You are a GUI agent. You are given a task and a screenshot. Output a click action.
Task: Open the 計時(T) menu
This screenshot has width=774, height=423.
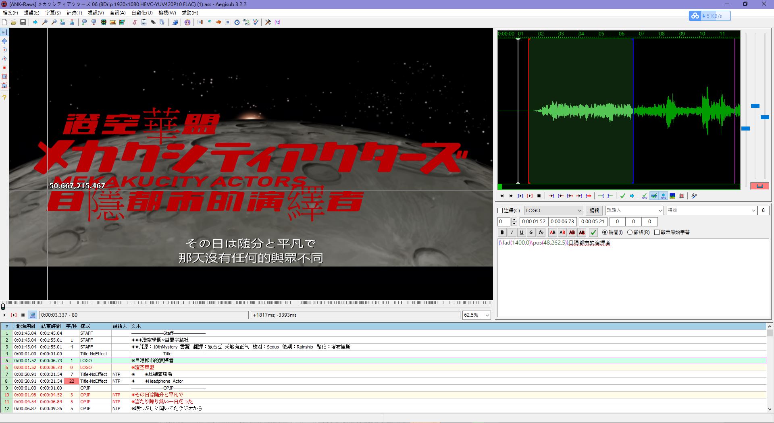tap(74, 13)
